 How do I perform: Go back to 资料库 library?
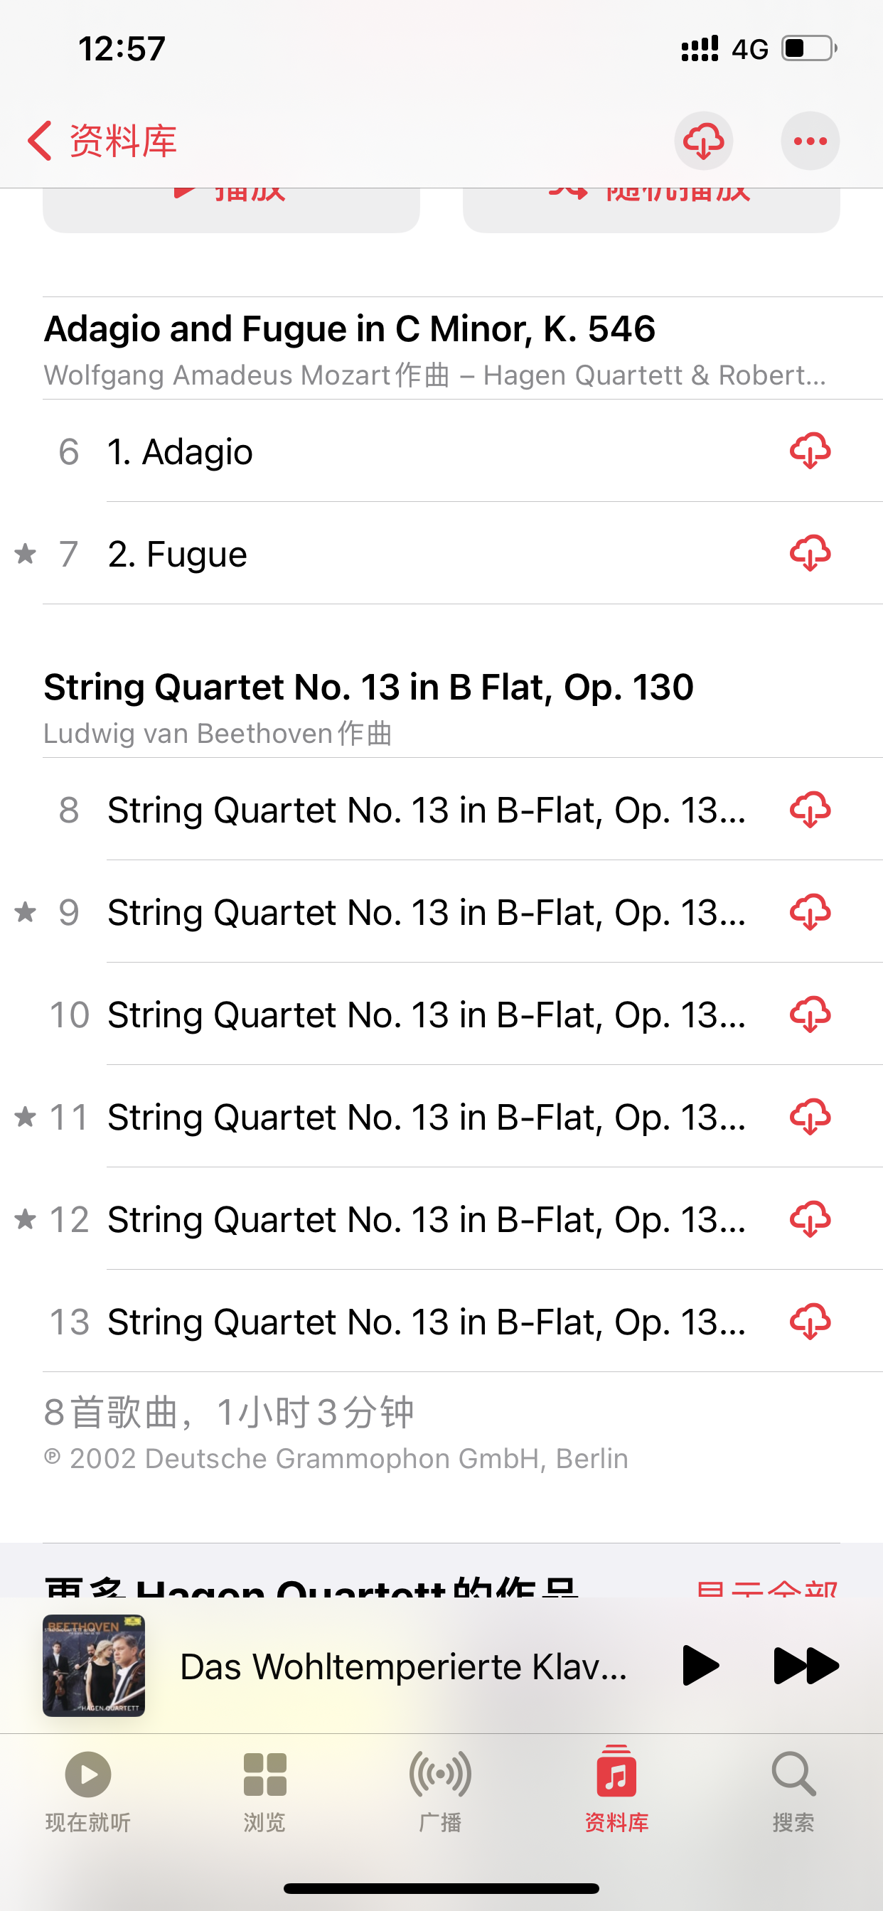[x=102, y=141]
